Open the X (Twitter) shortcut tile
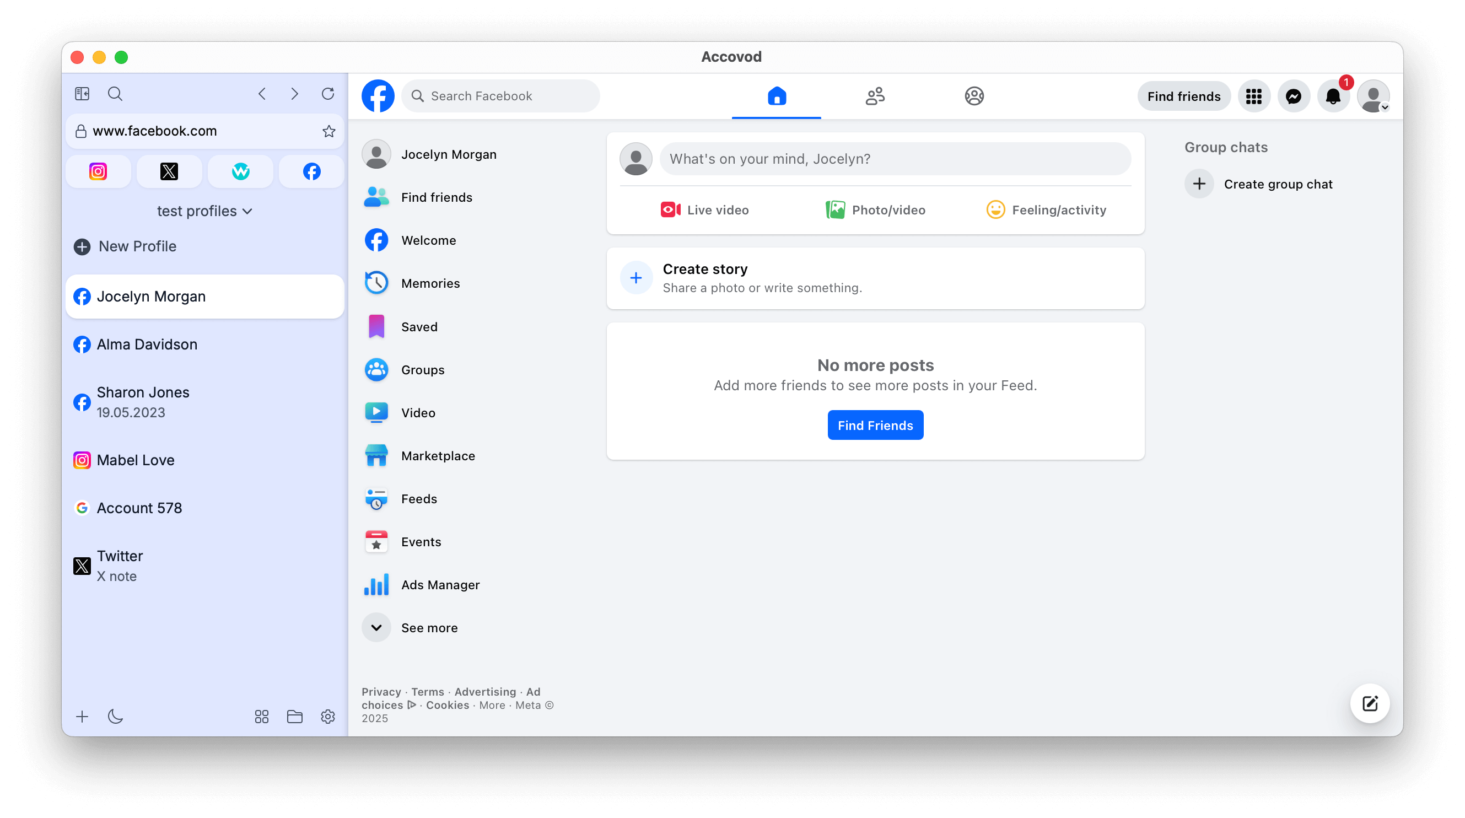This screenshot has height=818, width=1465. [169, 171]
